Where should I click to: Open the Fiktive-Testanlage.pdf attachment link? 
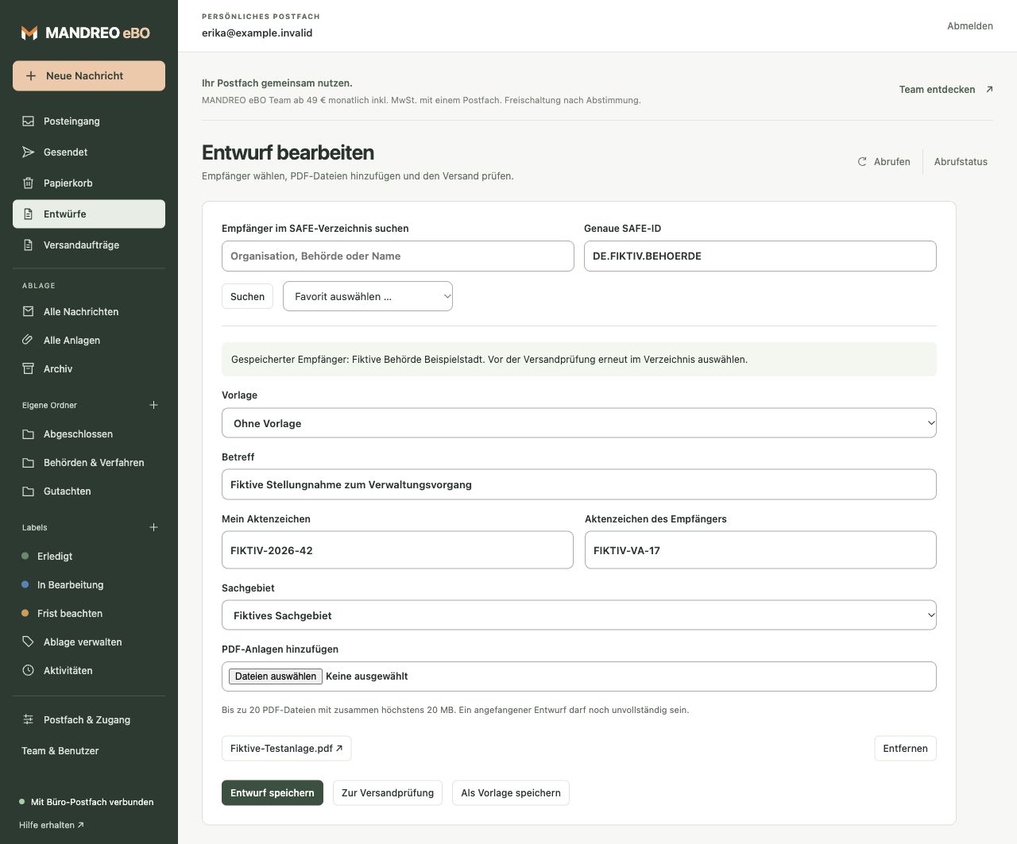pyautogui.click(x=286, y=749)
